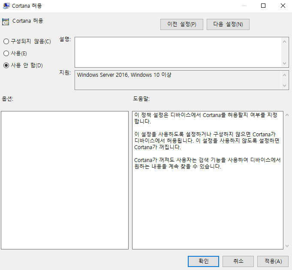Apply changes with 적용(A) button

(x=273, y=261)
